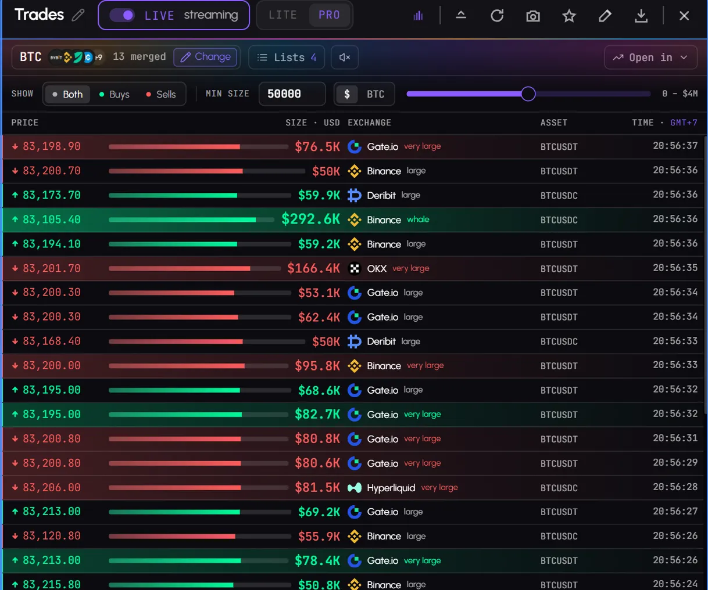Refresh the trades feed
The height and width of the screenshot is (590, 708).
click(x=497, y=16)
